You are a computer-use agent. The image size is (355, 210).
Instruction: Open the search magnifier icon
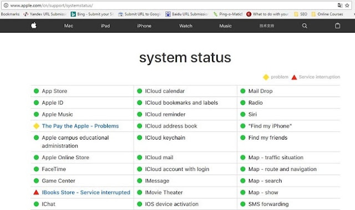pos(305,26)
